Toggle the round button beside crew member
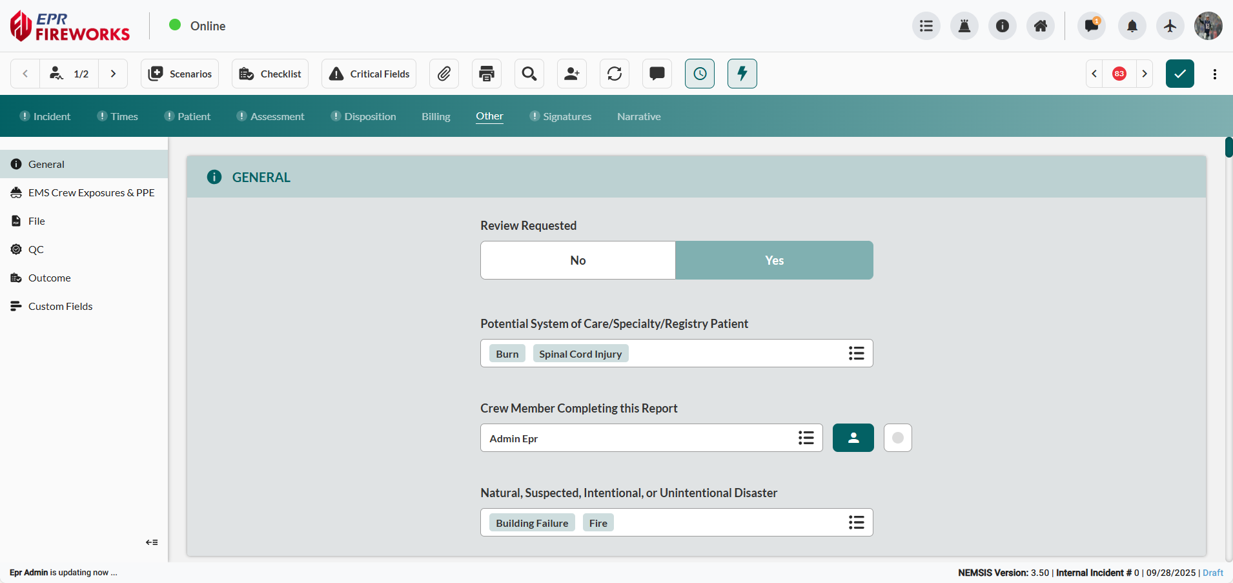This screenshot has height=583, width=1233. [x=897, y=438]
